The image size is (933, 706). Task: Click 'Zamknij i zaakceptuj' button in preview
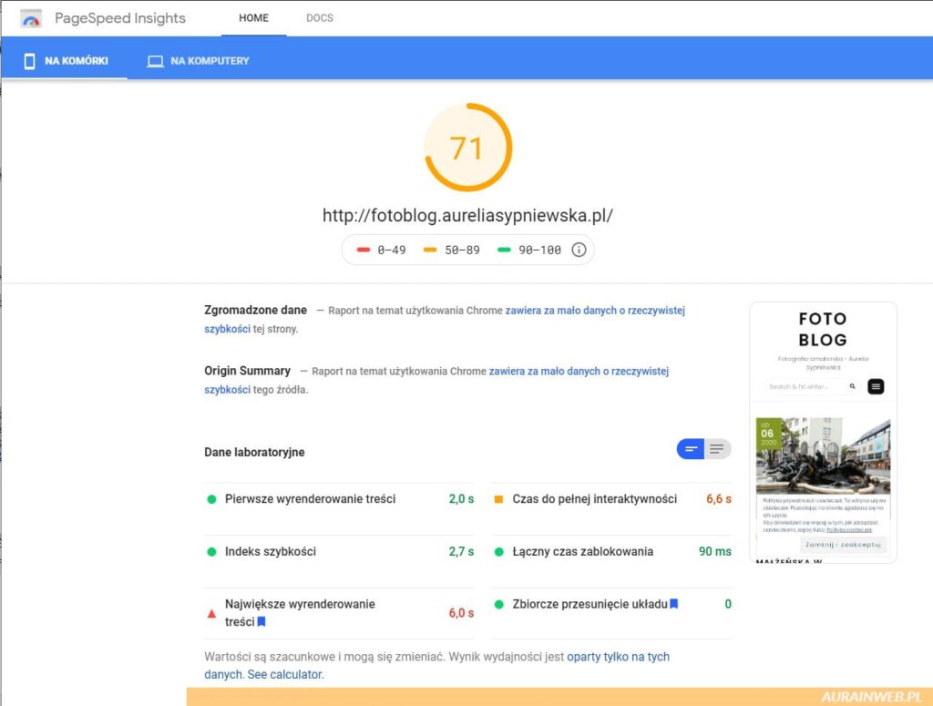[x=843, y=544]
